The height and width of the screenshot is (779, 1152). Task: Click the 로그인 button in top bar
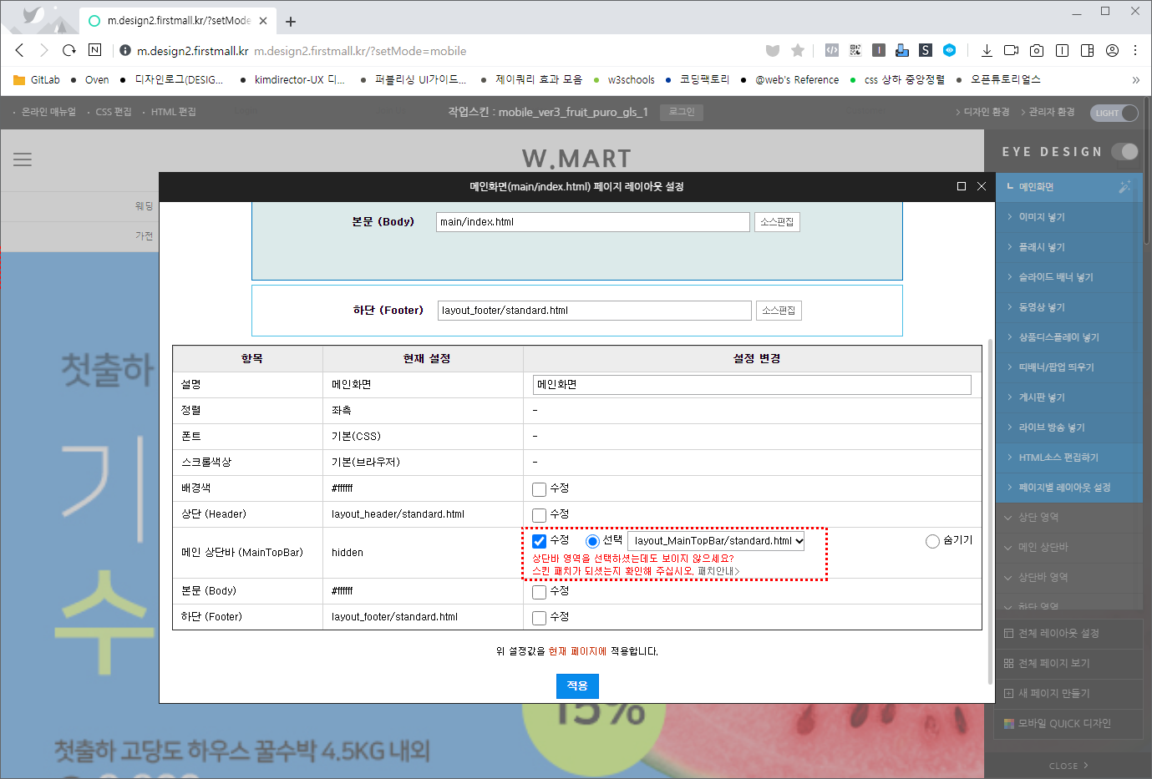(682, 112)
